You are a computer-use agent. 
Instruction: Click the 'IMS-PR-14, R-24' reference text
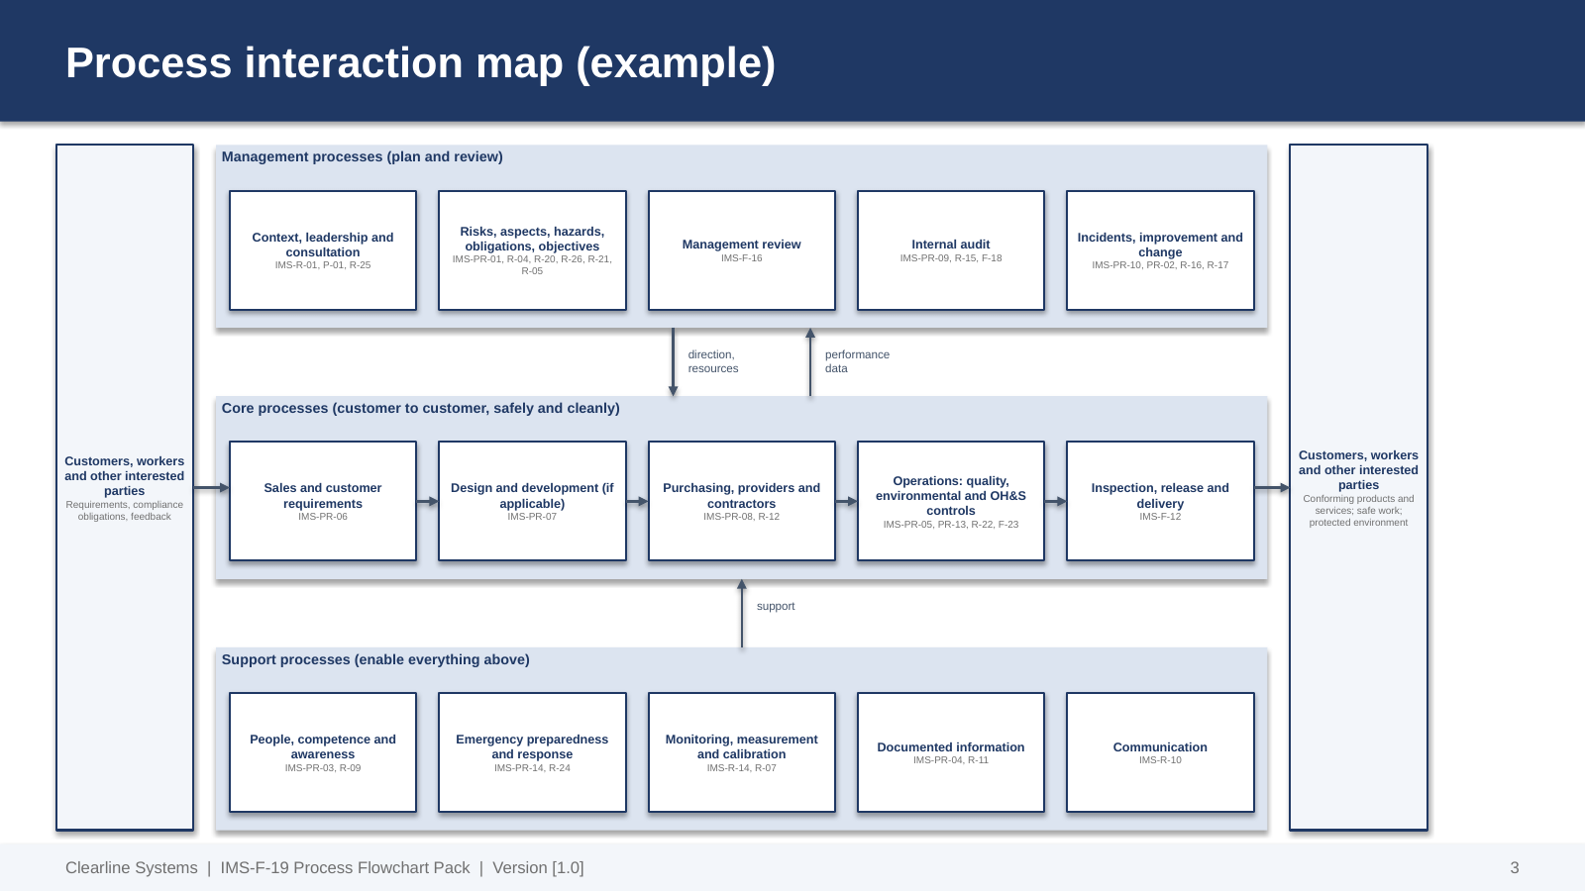click(532, 768)
